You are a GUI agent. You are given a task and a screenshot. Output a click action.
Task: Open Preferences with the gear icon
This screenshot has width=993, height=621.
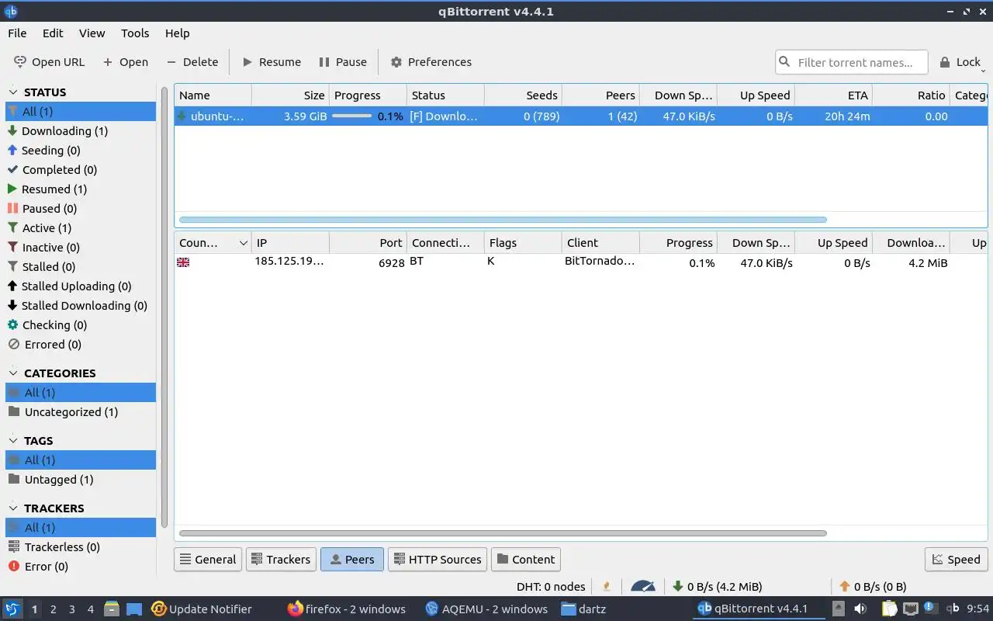click(x=396, y=62)
